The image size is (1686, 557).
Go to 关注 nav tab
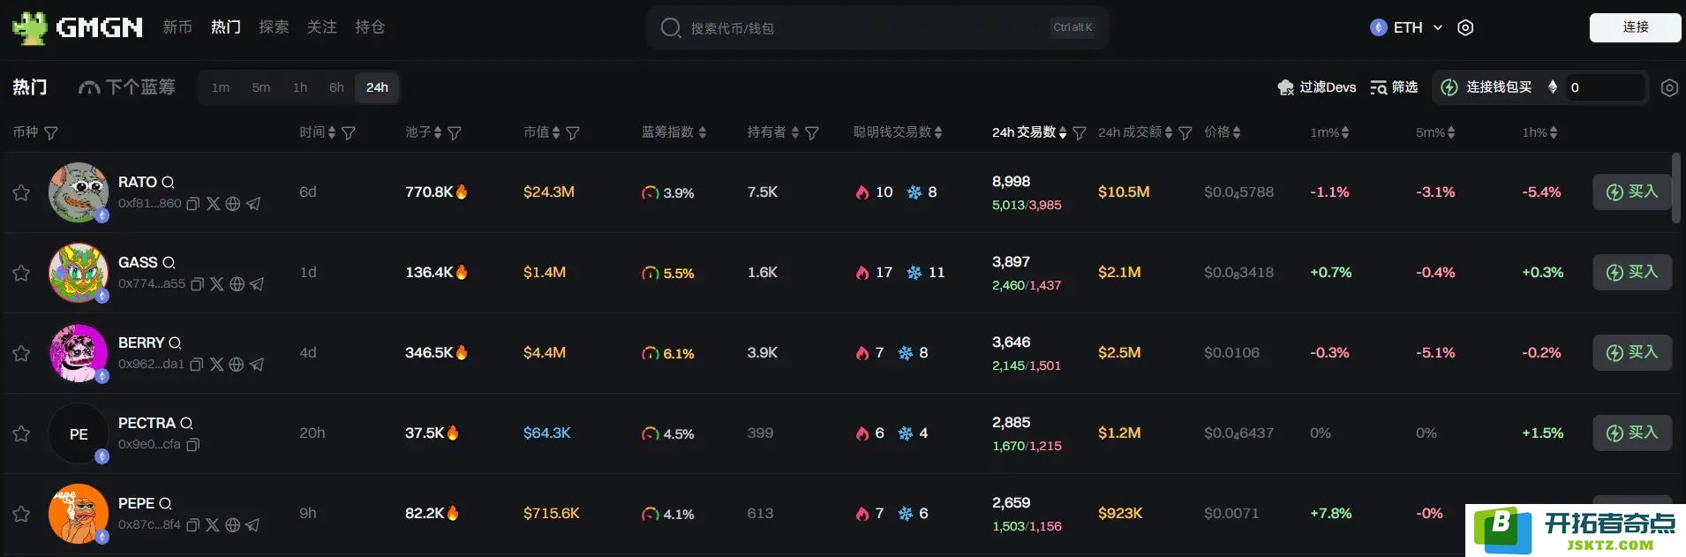tap(322, 27)
